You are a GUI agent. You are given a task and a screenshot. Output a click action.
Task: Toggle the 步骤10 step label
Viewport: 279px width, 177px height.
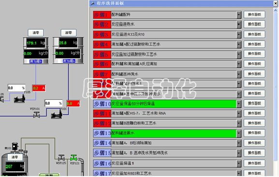(x=102, y=104)
